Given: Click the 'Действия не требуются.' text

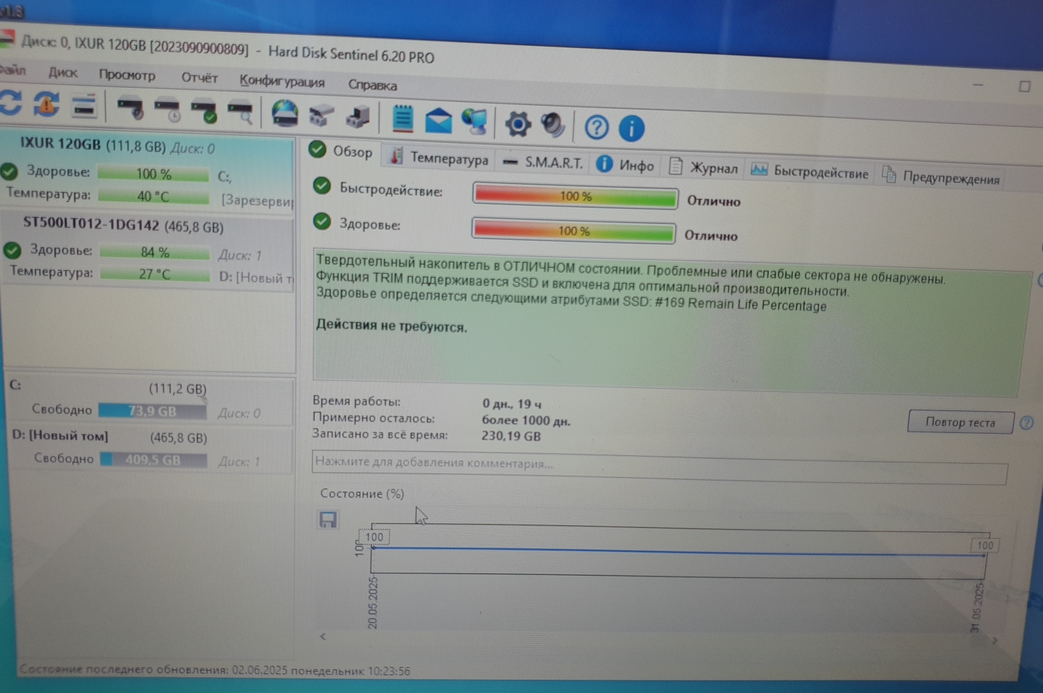Looking at the screenshot, I should [x=391, y=326].
